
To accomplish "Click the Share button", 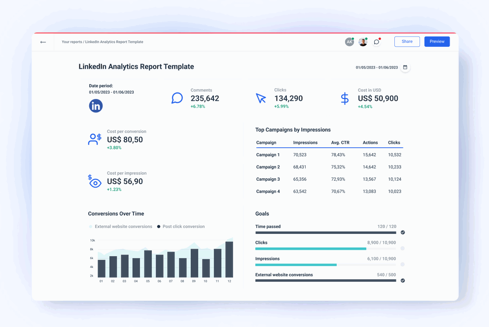I will pos(407,41).
